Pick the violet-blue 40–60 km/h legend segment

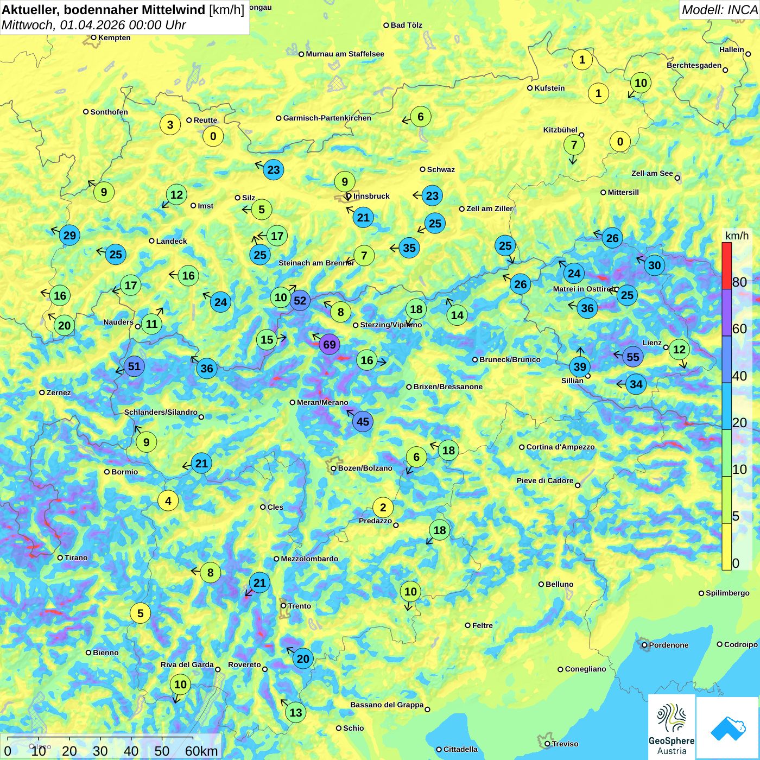tap(726, 359)
